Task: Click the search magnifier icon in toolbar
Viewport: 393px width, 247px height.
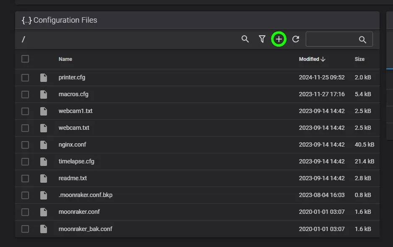Action: click(245, 39)
